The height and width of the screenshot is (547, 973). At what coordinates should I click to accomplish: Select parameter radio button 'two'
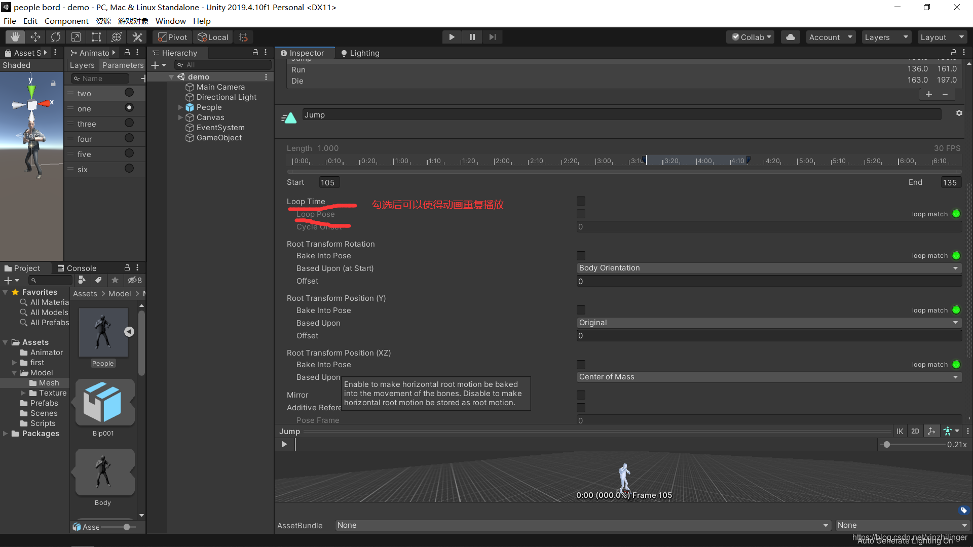[x=129, y=93]
